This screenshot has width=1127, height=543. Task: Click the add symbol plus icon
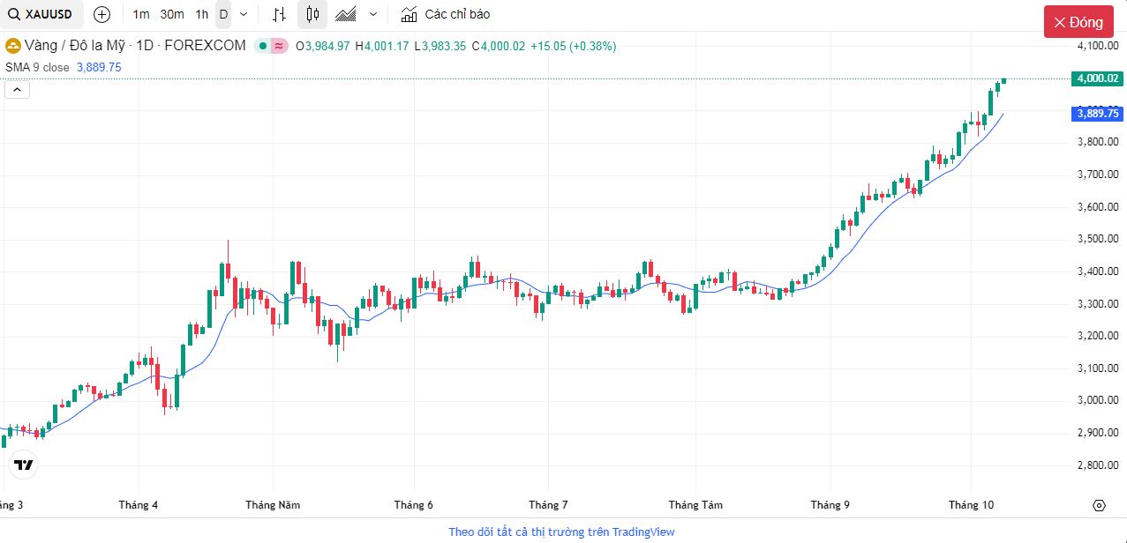101,14
